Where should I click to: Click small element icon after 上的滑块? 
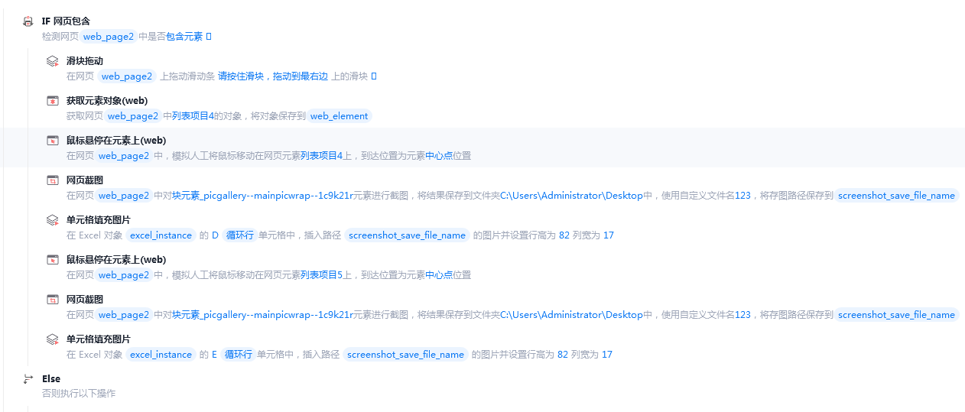(374, 76)
